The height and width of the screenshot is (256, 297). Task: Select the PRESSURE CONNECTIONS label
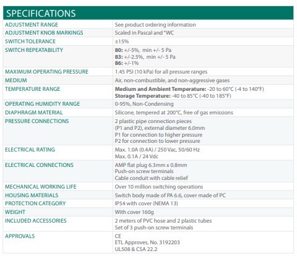37,121
